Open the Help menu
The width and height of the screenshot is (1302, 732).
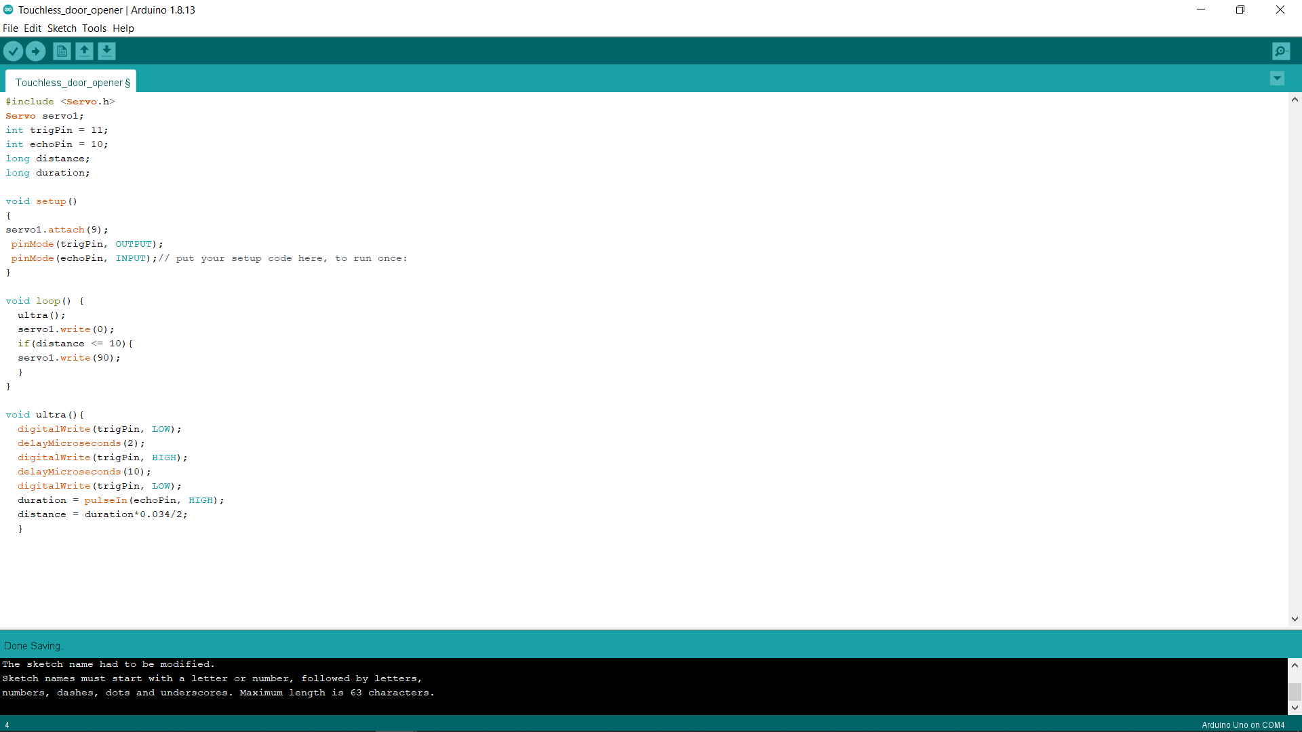[x=123, y=28]
